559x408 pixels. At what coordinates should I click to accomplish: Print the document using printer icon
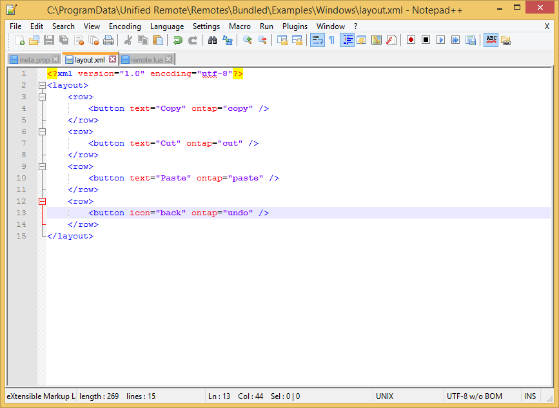click(x=108, y=40)
